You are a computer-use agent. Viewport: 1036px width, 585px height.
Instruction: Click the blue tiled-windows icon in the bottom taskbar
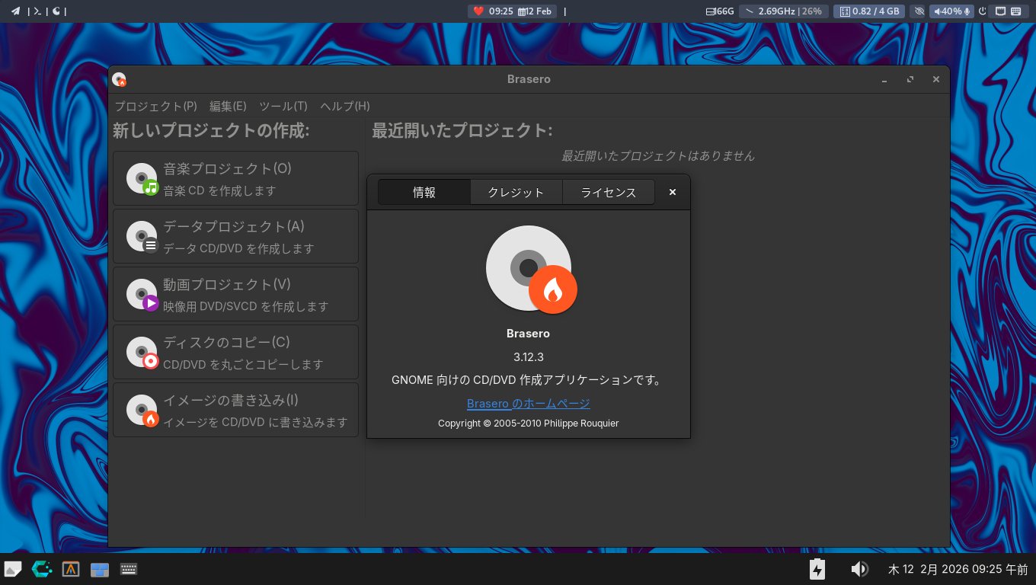point(100,569)
